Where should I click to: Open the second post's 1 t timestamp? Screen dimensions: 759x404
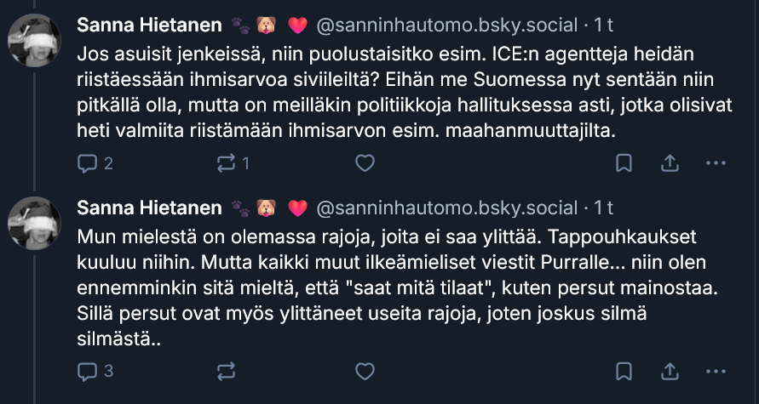tap(603, 208)
